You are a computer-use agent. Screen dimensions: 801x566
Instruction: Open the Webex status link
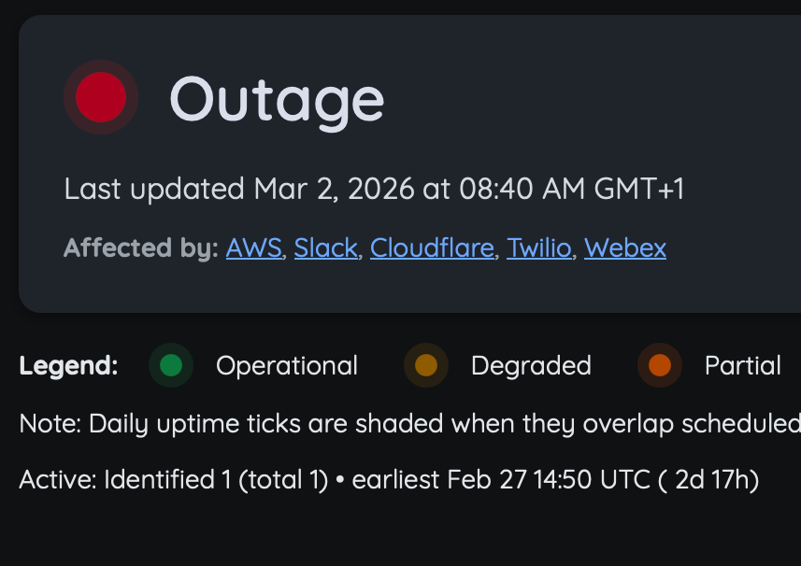624,248
